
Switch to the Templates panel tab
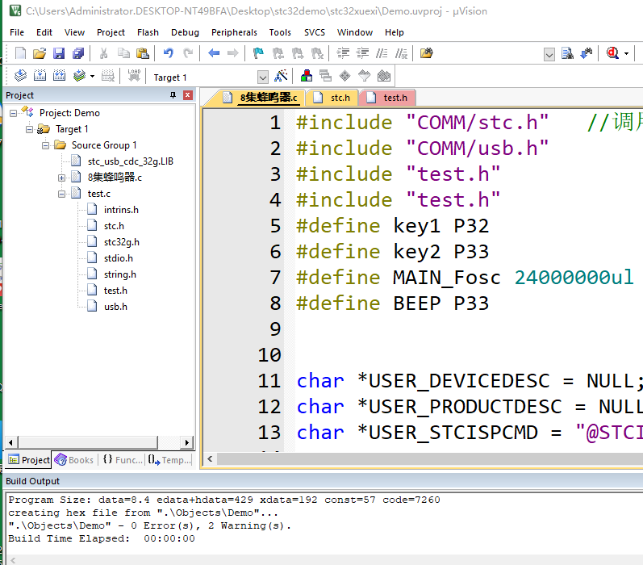(169, 460)
